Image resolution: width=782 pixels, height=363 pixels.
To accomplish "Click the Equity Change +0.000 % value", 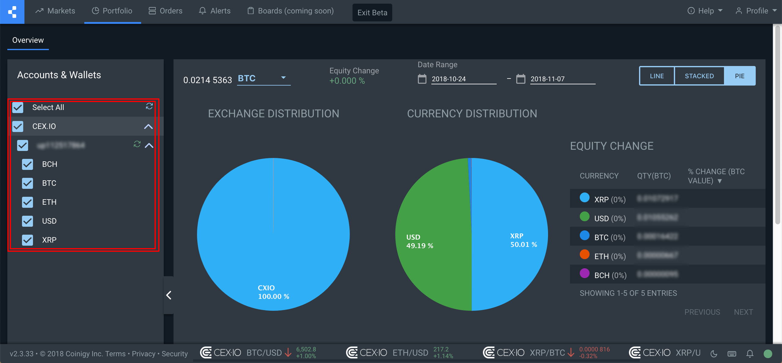I will pos(347,81).
